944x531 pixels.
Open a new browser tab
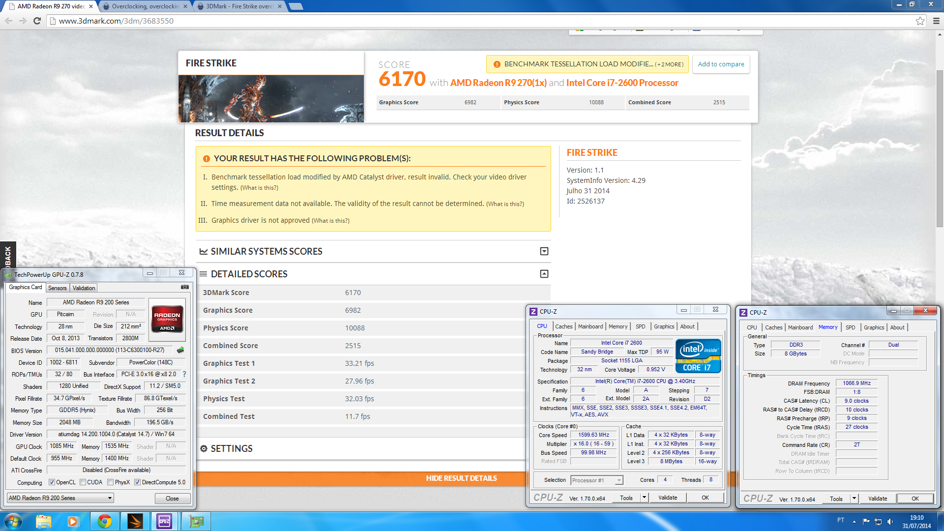pyautogui.click(x=295, y=6)
